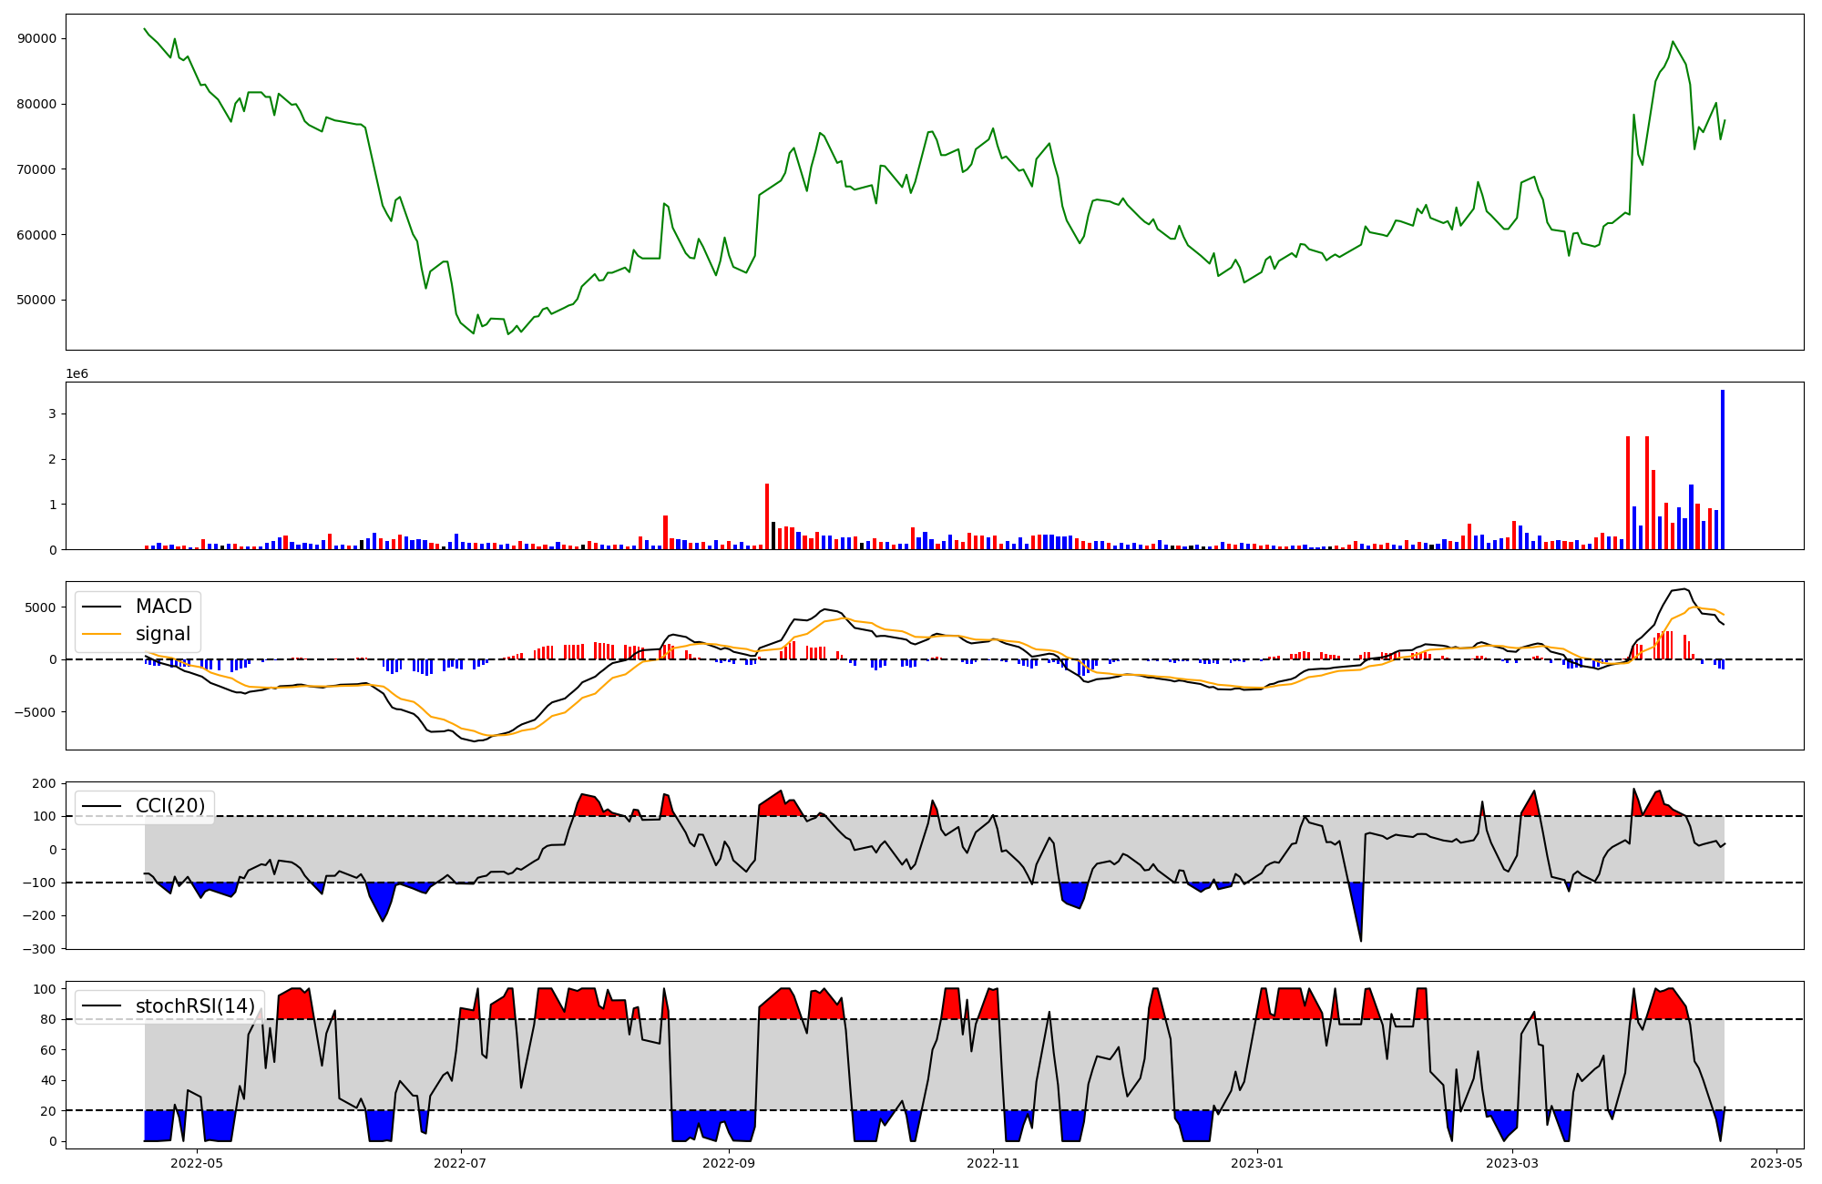Click the −5000 tick on MACD axis
Image resolution: width=1822 pixels, height=1184 pixels.
[x=36, y=712]
